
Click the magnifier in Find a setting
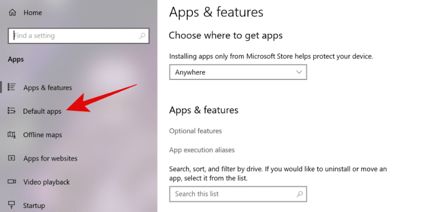click(142, 35)
